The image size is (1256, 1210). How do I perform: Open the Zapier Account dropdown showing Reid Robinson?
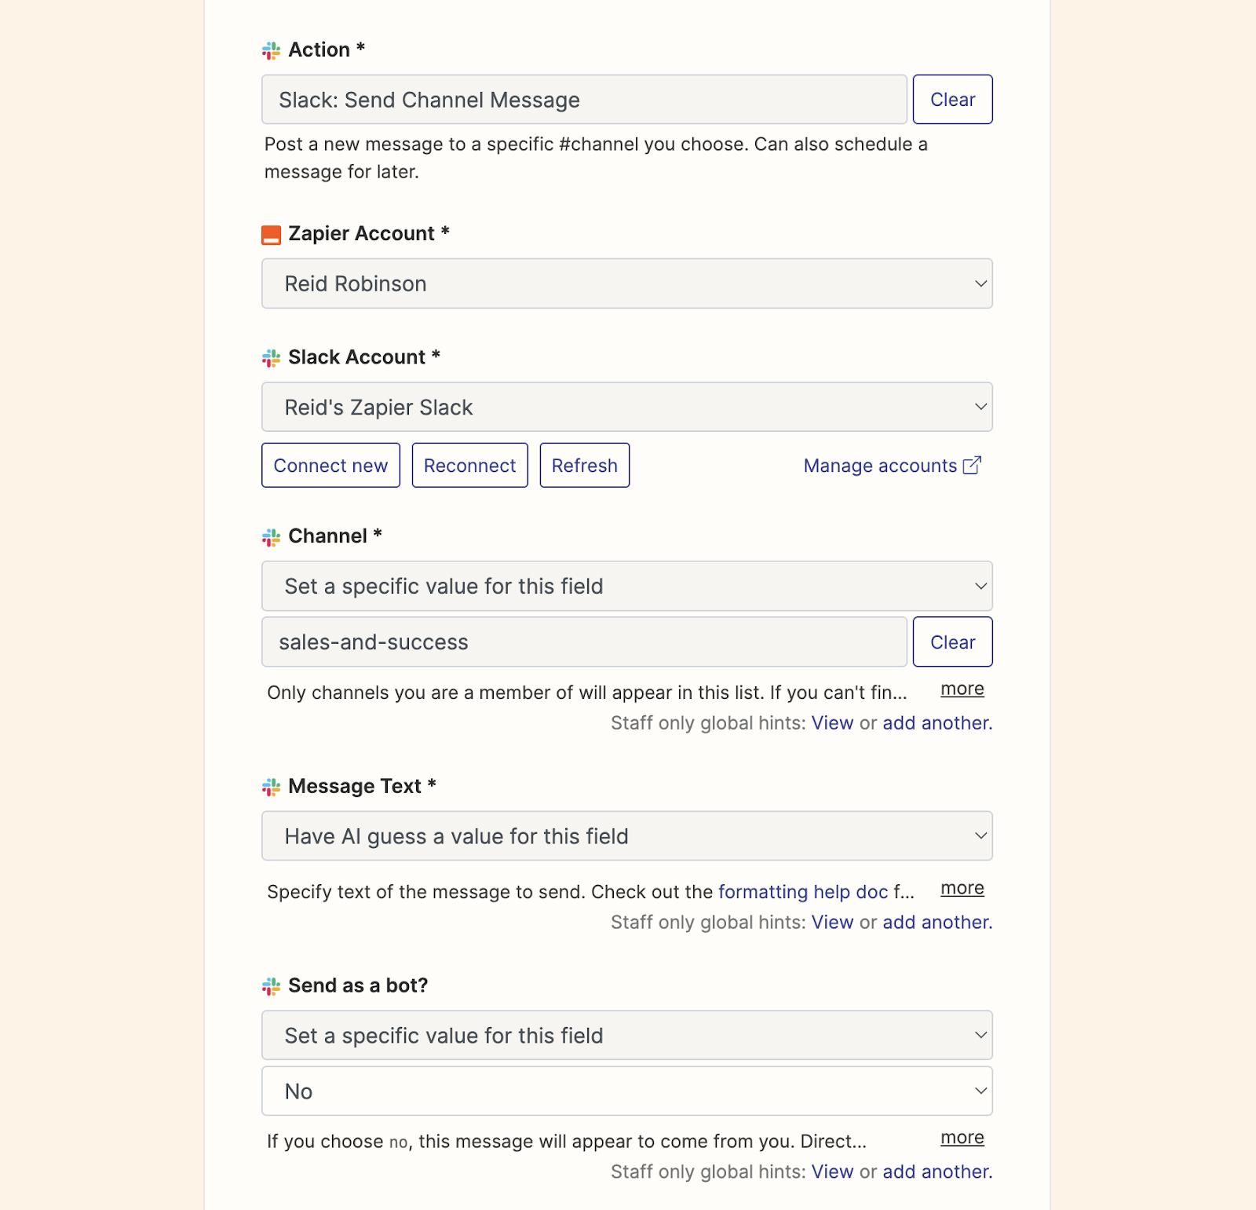pos(627,283)
